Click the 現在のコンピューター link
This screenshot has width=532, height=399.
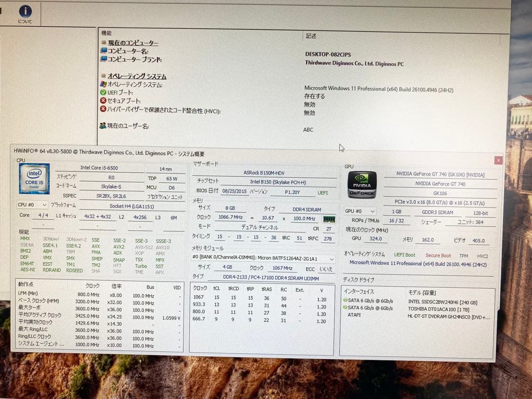coord(133,43)
